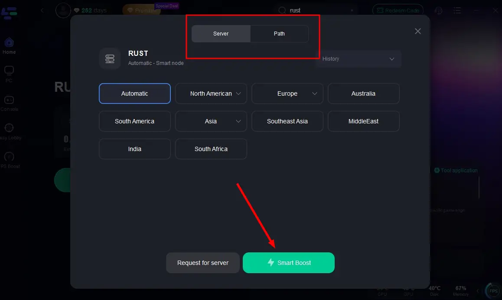Click the Redeem Code button

[398, 10]
